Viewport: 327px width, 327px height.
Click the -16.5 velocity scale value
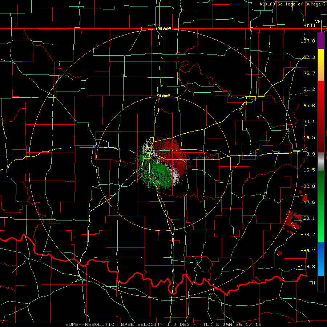tap(308, 170)
